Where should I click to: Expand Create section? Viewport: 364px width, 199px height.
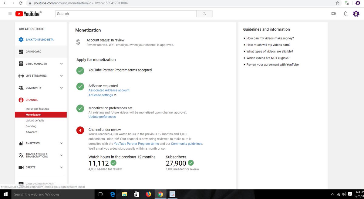(x=61, y=167)
